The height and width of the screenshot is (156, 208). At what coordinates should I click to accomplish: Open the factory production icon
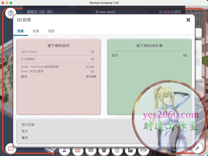[x=130, y=150]
